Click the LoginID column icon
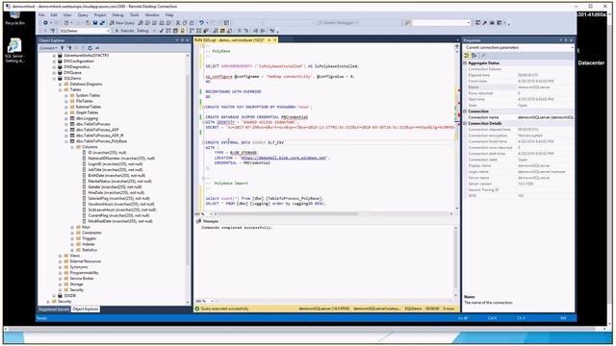Image resolution: width=616 pixels, height=346 pixels. tap(85, 164)
